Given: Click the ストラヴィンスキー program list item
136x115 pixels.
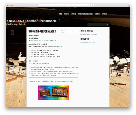Looking at the screenshot, I should pyautogui.click(x=45, y=57).
